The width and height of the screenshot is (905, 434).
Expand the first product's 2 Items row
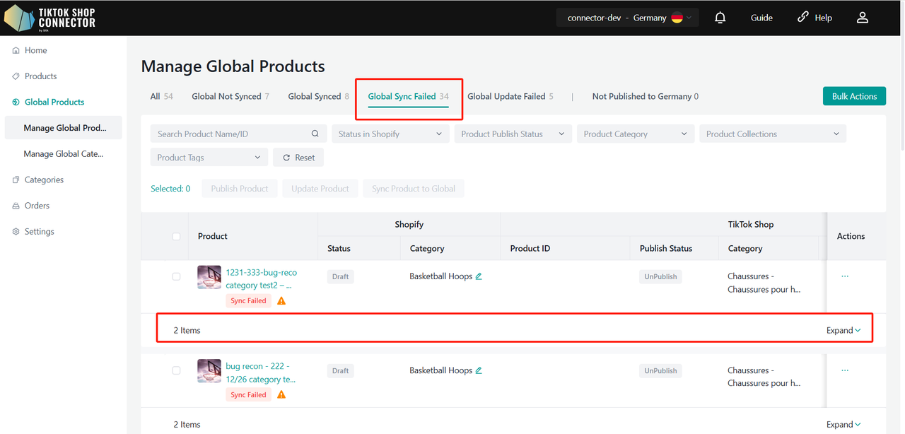click(843, 330)
